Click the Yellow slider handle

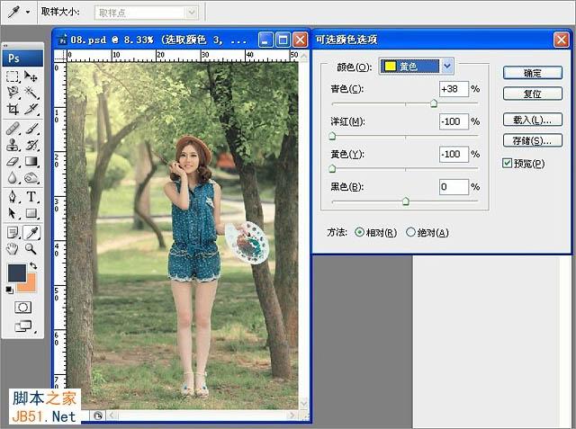[332, 169]
